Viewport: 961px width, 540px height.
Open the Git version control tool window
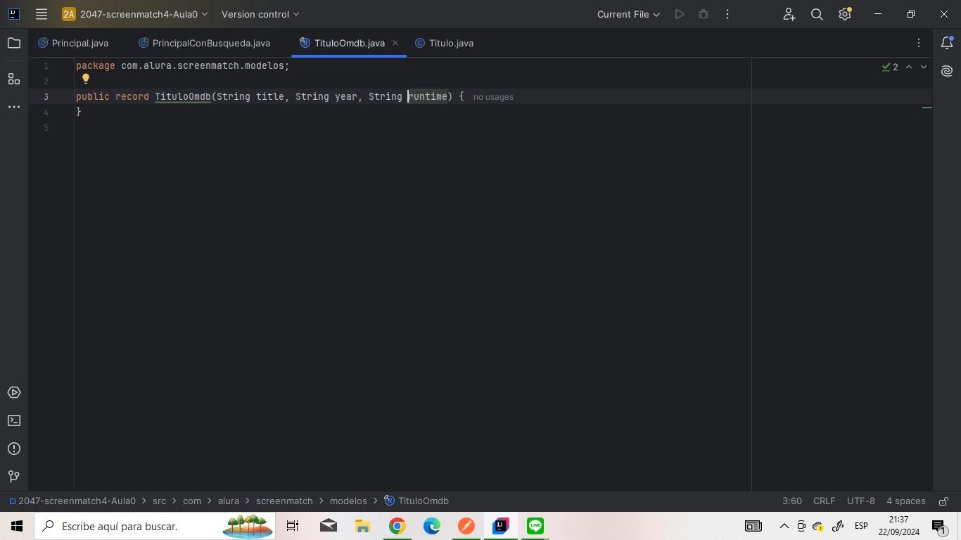click(x=14, y=477)
